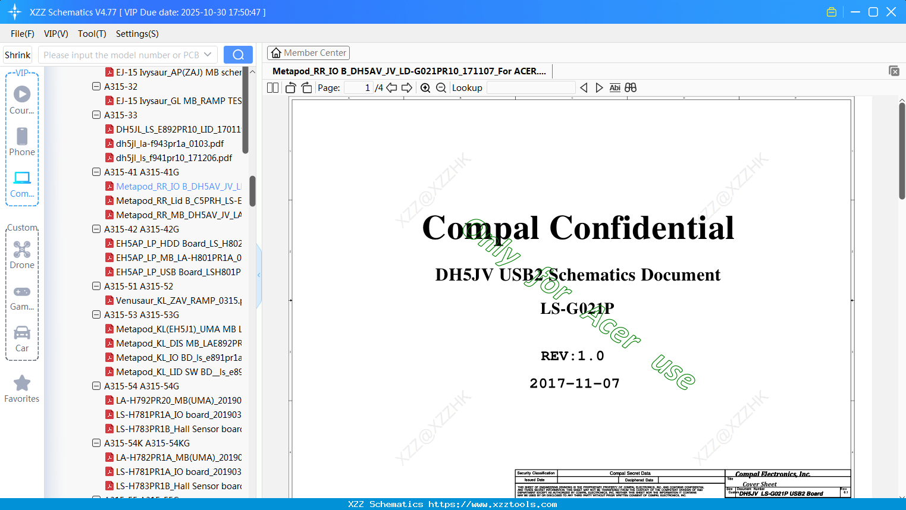Collapse the A315-53 A315-53G node
Image resolution: width=906 pixels, height=510 pixels.
click(96, 314)
